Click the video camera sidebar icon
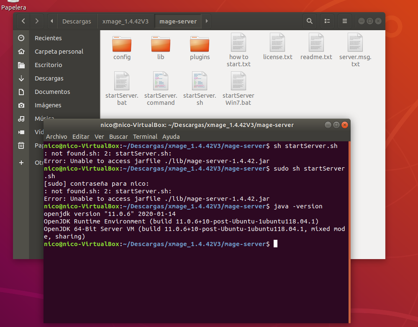 [x=21, y=132]
